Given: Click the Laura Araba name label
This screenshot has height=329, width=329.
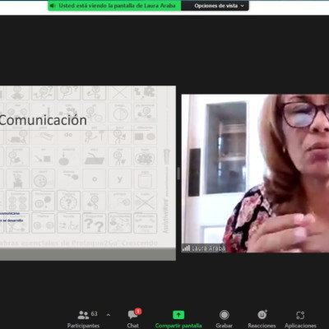Looking at the screenshot, I should coord(208,248).
